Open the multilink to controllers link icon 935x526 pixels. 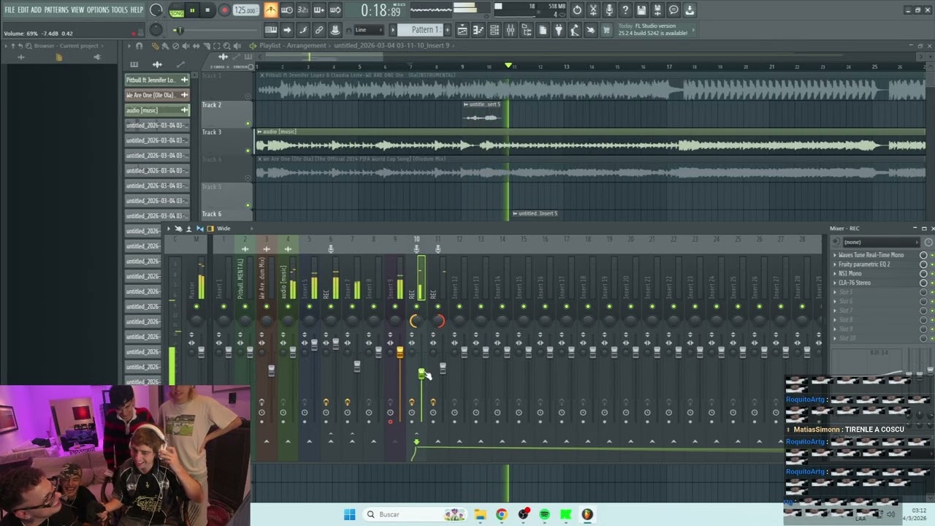pos(319,30)
